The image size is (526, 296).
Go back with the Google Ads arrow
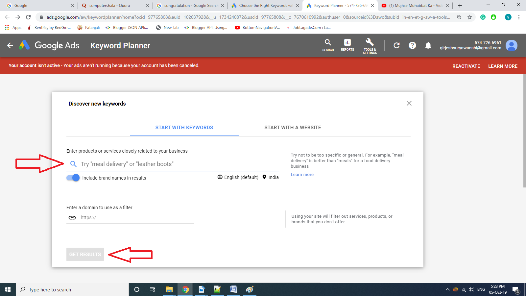[10, 45]
